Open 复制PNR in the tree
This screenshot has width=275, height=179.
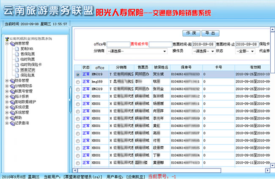click(x=27, y=49)
